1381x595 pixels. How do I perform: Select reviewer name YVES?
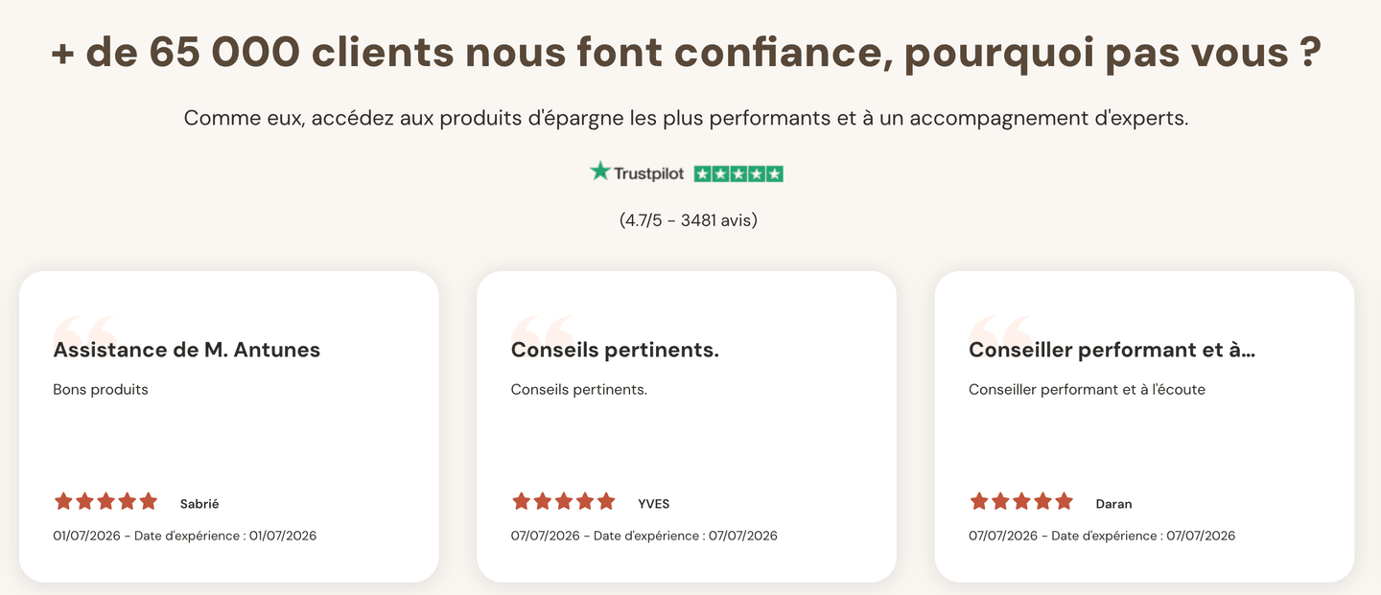pyautogui.click(x=654, y=503)
